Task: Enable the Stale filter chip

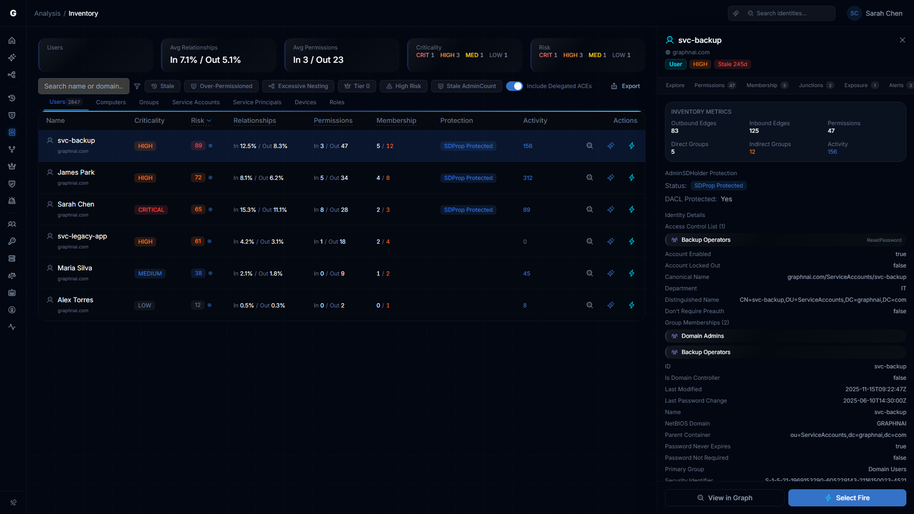Action: [162, 86]
